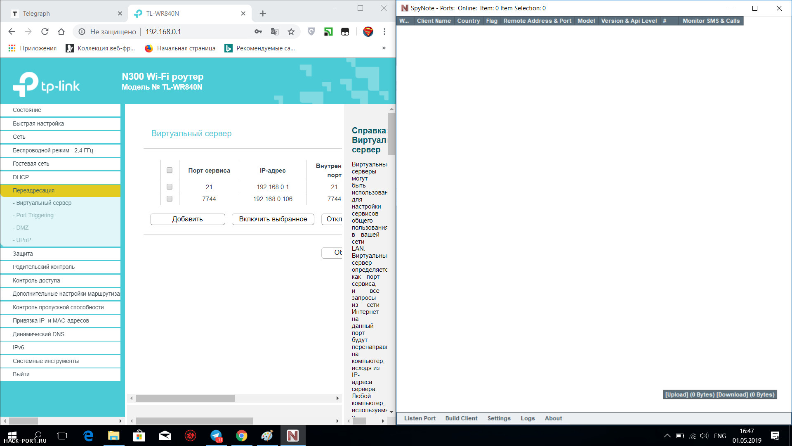Reload the router page
Screen dimensions: 792x446
[45, 32]
